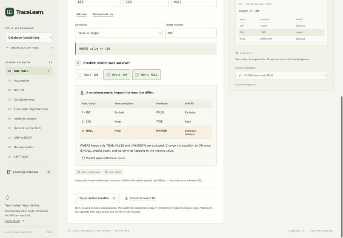Select the 01 SQL NULL lesson
The height and width of the screenshot is (238, 343).
pyautogui.click(x=29, y=71)
